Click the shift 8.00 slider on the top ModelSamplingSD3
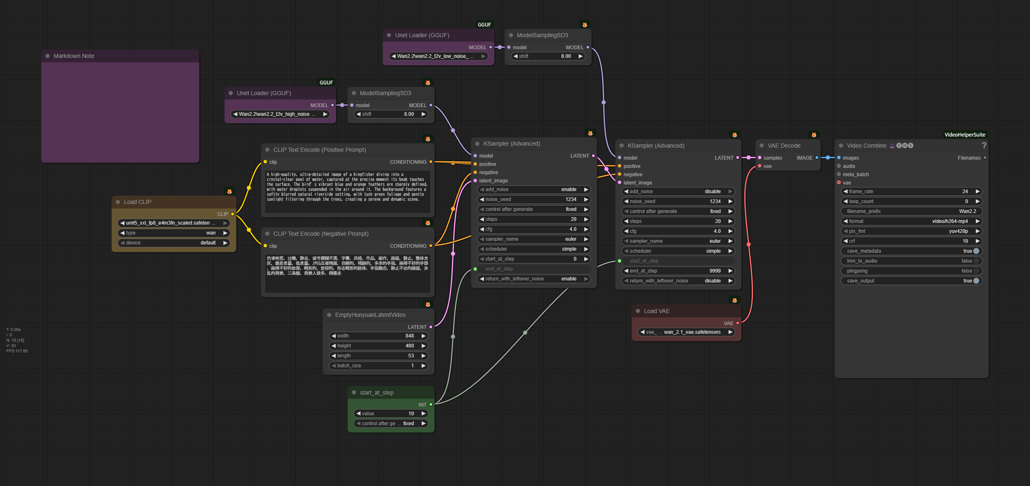Image resolution: width=1030 pixels, height=486 pixels. click(547, 56)
